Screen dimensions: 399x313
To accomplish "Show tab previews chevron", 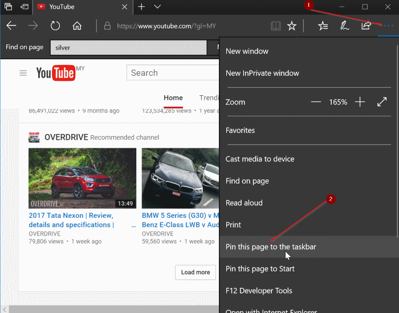I will 157,7.
